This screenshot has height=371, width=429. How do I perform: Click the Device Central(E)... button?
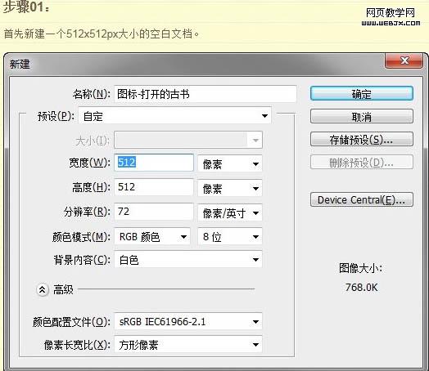tap(361, 199)
